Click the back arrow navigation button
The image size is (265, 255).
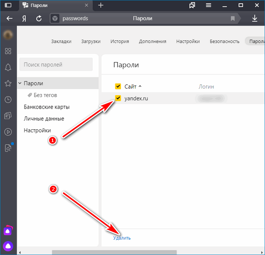(x=10, y=19)
